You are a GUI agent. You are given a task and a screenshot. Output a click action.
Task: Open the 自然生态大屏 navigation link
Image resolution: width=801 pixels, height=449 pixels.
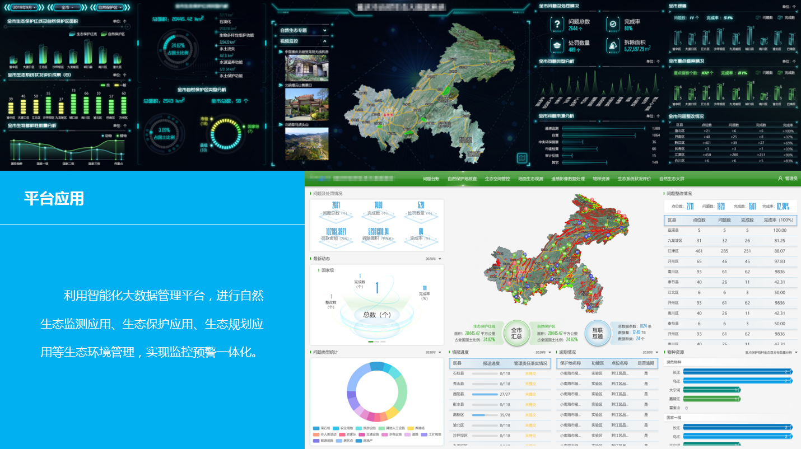(x=672, y=179)
